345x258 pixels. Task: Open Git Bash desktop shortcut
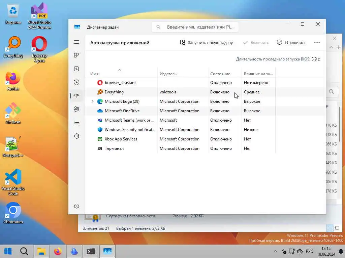tap(13, 114)
